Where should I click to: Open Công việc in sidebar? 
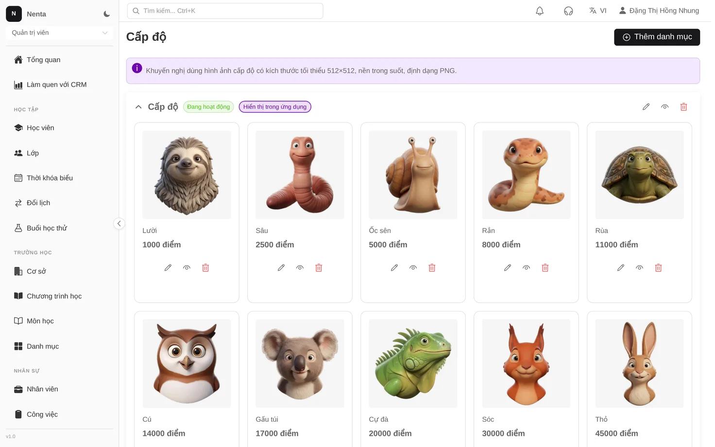59,414
